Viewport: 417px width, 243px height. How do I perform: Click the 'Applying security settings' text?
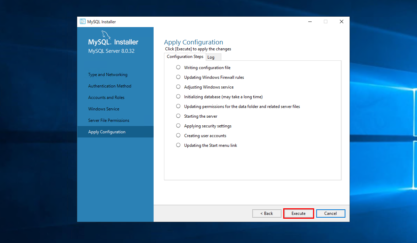coord(208,126)
